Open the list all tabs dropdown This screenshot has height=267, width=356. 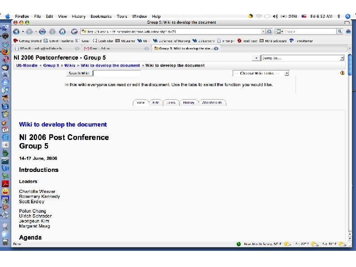(349, 48)
